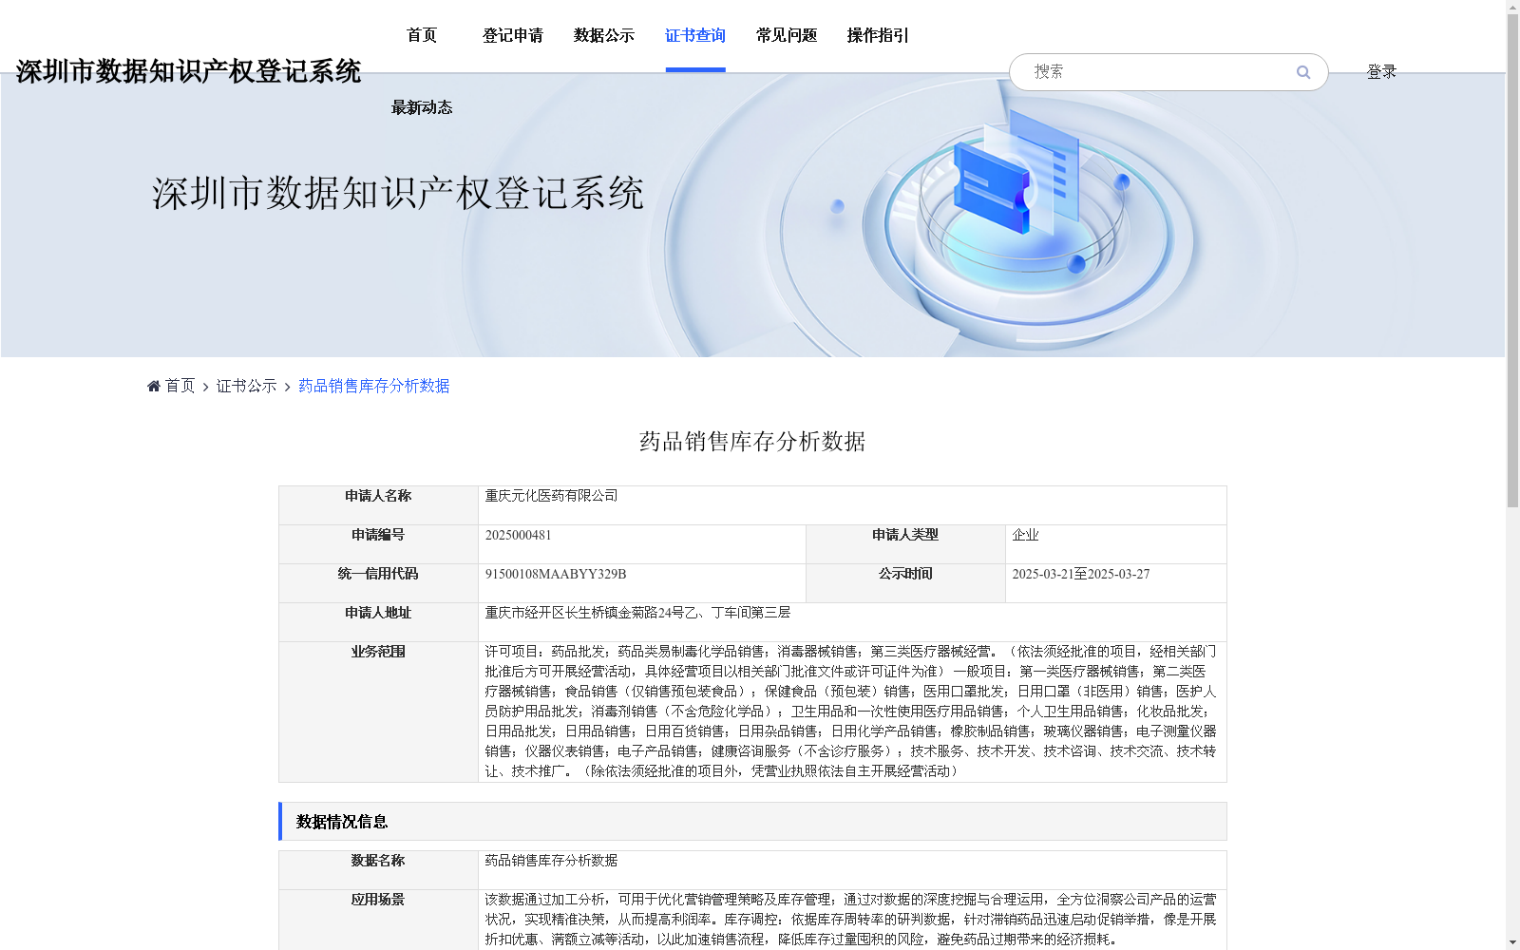
Task: Click application number 2025000481
Action: (519, 535)
